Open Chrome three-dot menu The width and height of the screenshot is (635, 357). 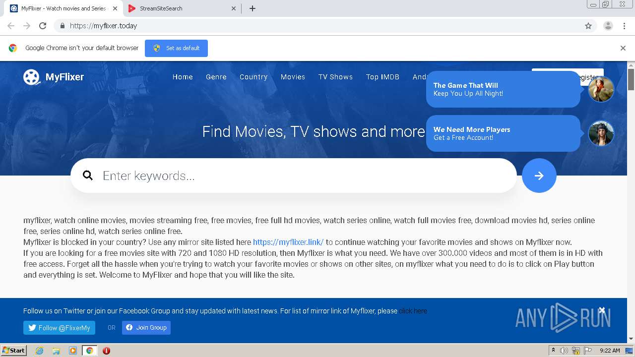(x=625, y=26)
